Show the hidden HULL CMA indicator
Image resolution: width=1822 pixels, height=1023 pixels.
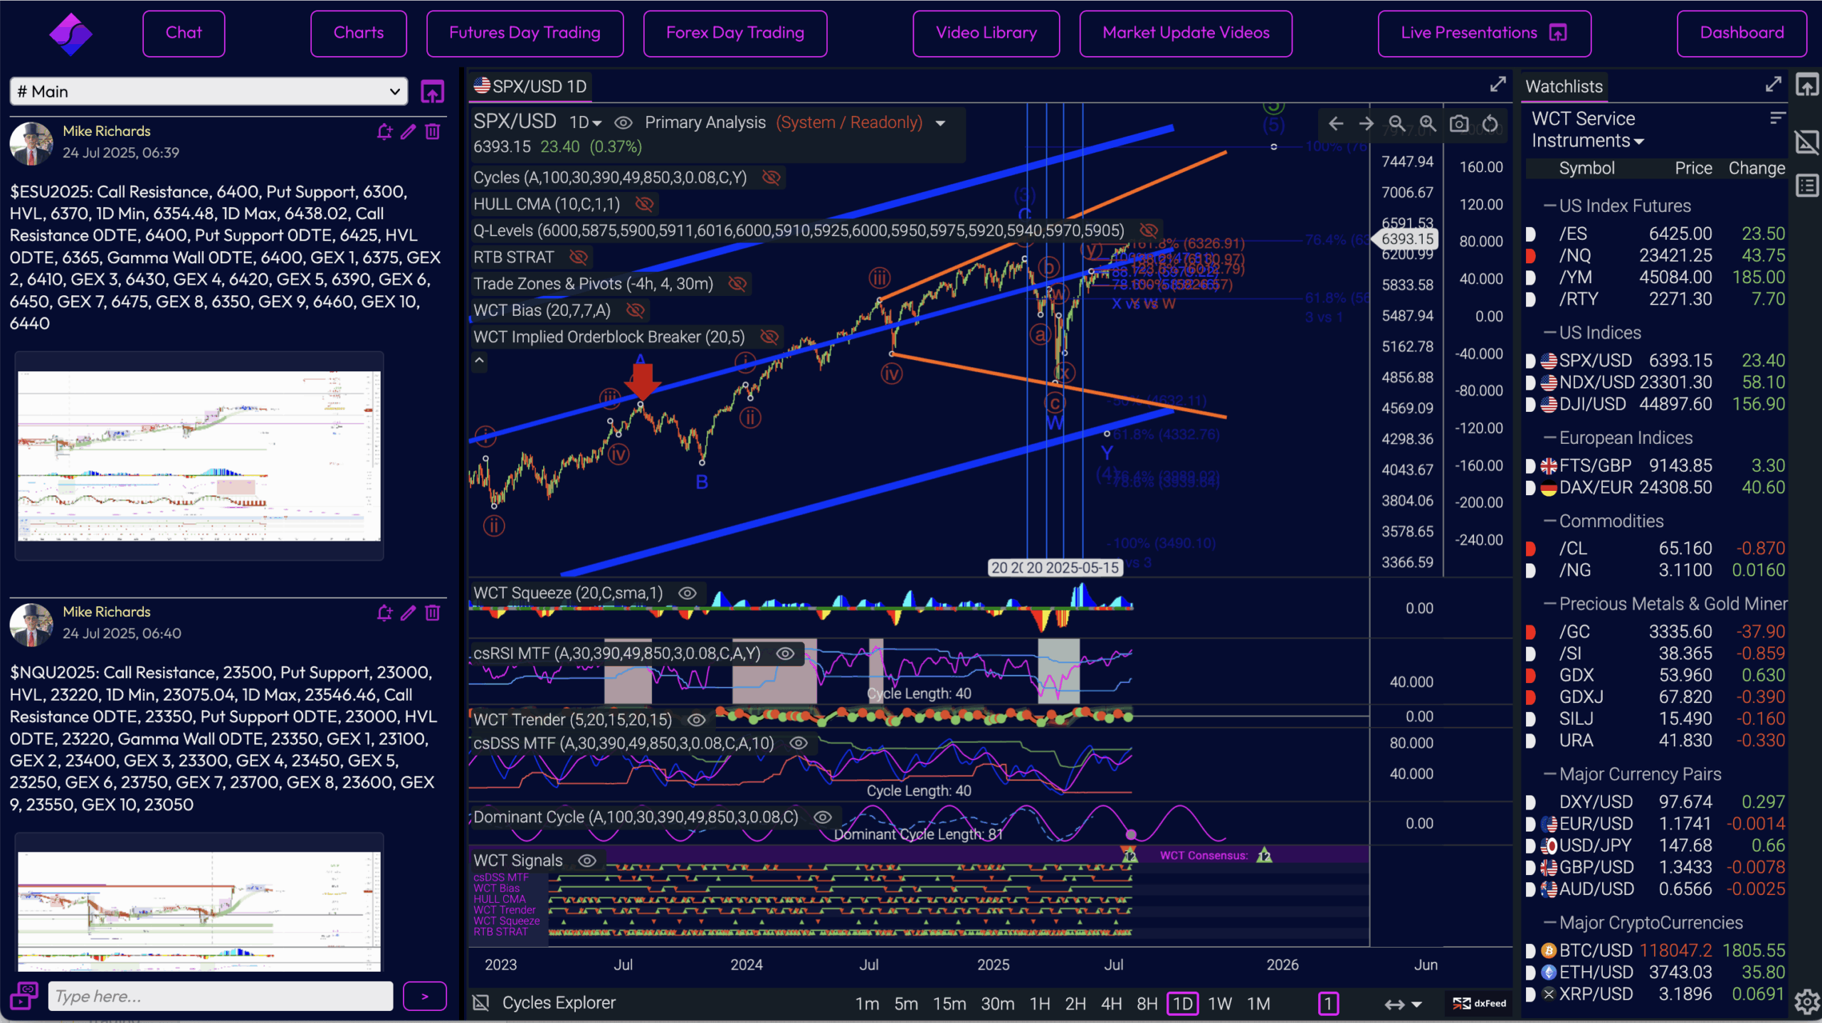644,204
